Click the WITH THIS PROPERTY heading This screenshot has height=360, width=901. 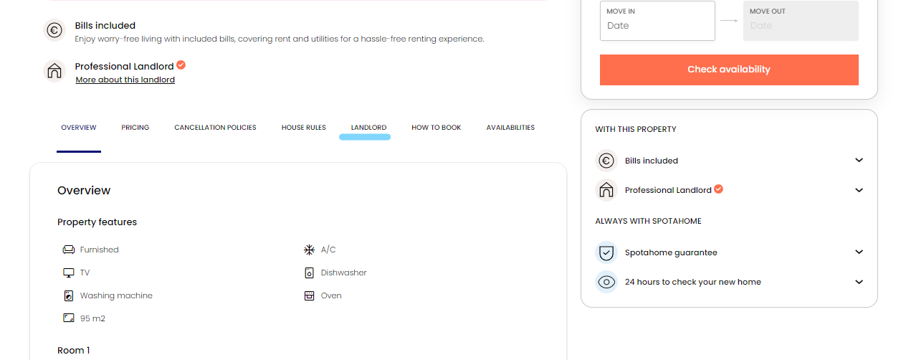click(636, 129)
